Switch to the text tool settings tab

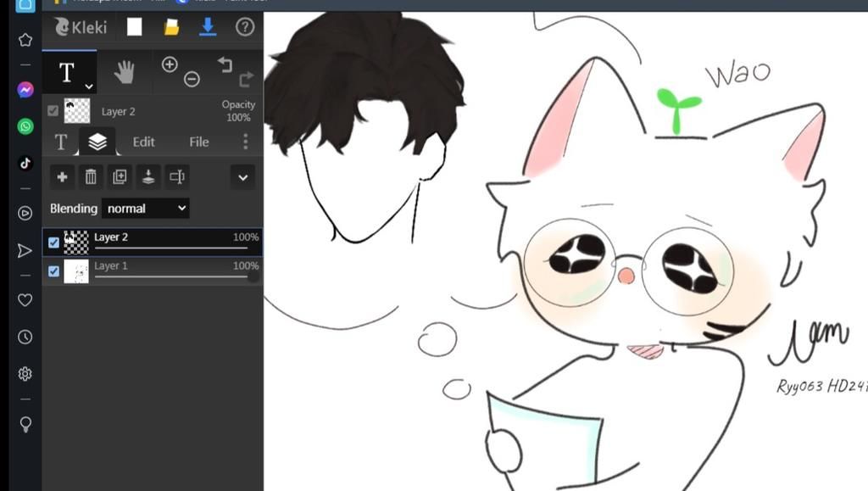pos(61,142)
